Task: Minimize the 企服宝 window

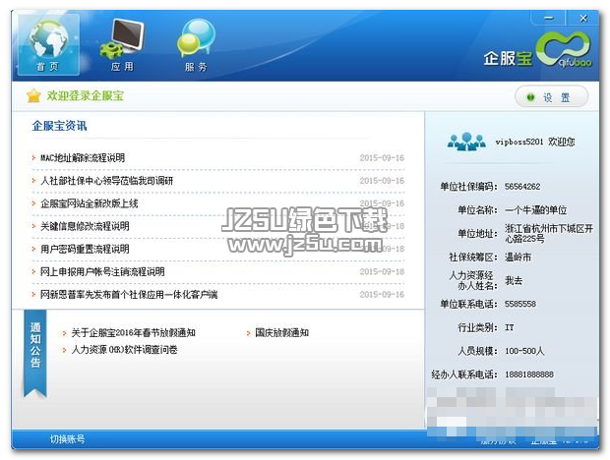Action: [x=549, y=18]
